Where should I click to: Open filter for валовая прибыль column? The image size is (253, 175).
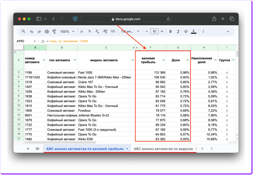tap(164, 60)
